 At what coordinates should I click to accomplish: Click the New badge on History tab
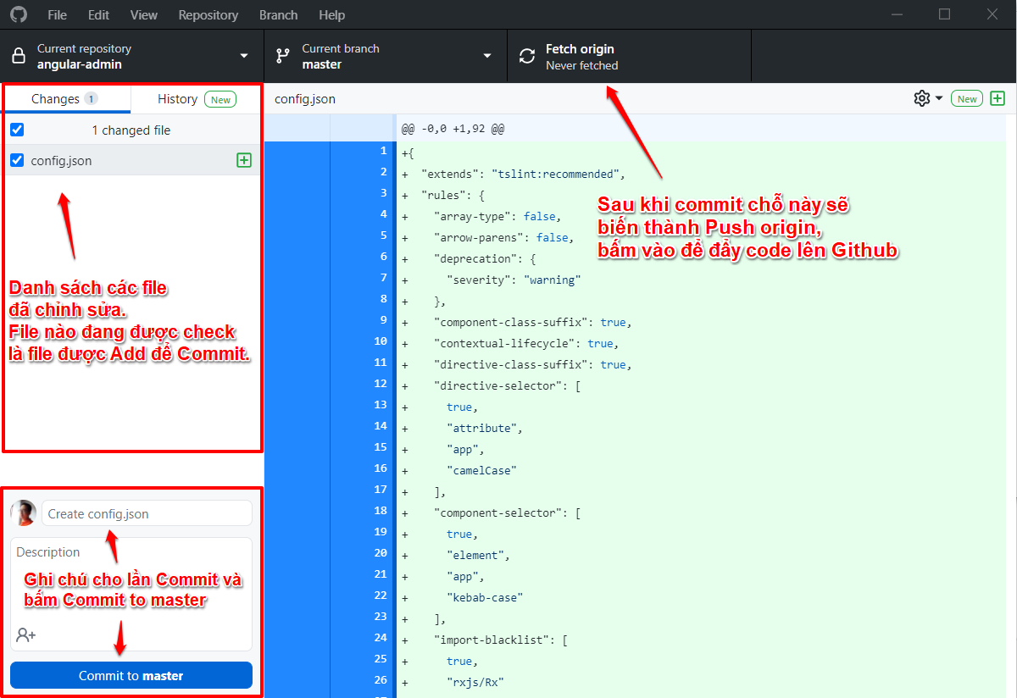(220, 99)
